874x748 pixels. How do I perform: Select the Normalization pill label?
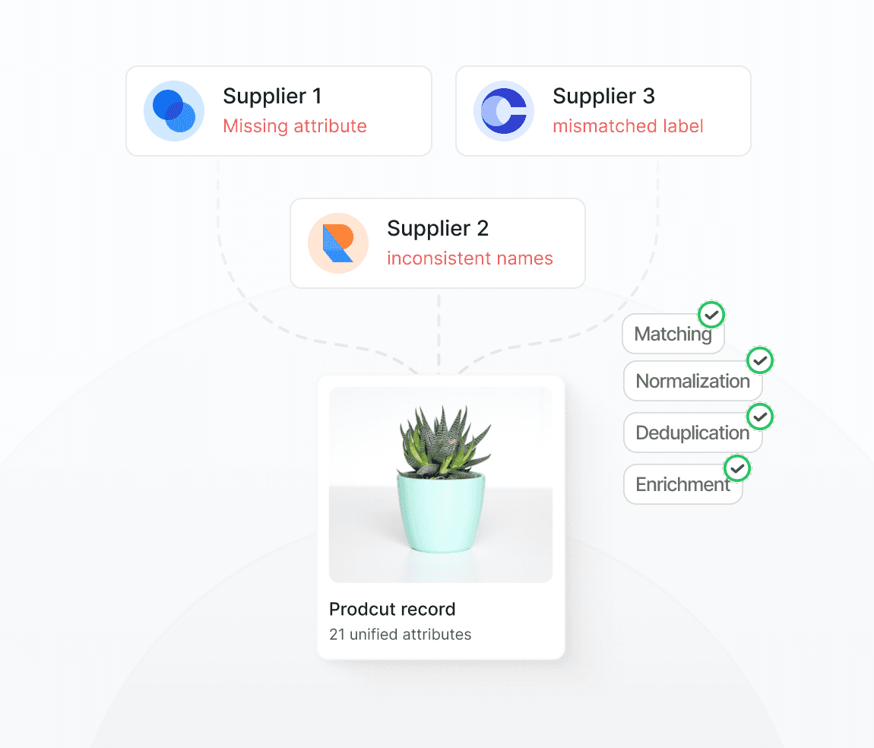693,381
